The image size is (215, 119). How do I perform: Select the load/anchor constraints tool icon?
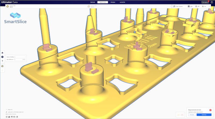(2, 52)
